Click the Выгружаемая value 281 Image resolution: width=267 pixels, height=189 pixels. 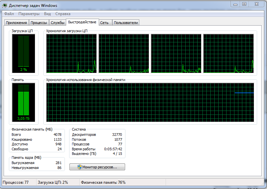(58, 163)
